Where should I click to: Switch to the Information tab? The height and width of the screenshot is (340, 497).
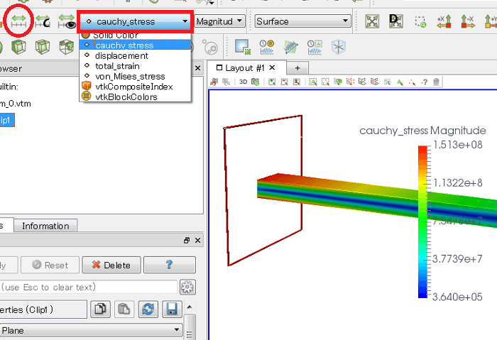[45, 226]
